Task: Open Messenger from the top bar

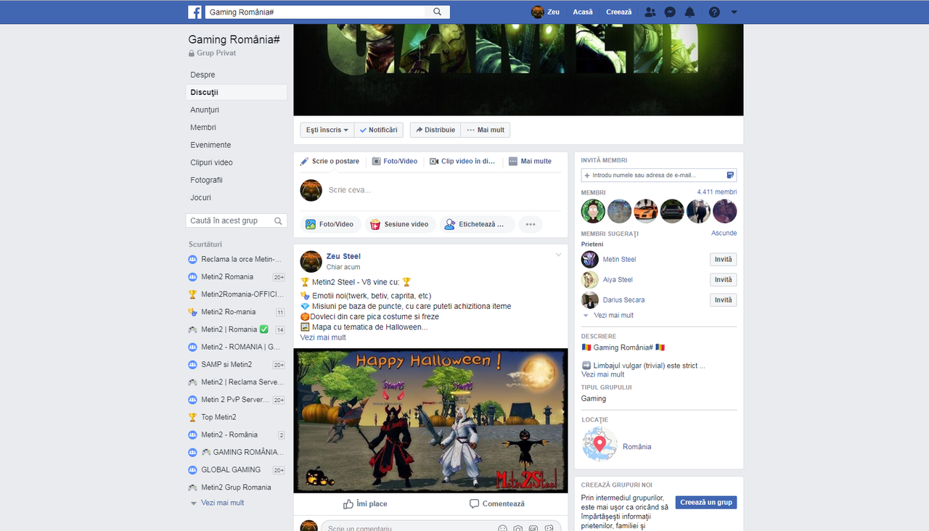Action: (669, 12)
